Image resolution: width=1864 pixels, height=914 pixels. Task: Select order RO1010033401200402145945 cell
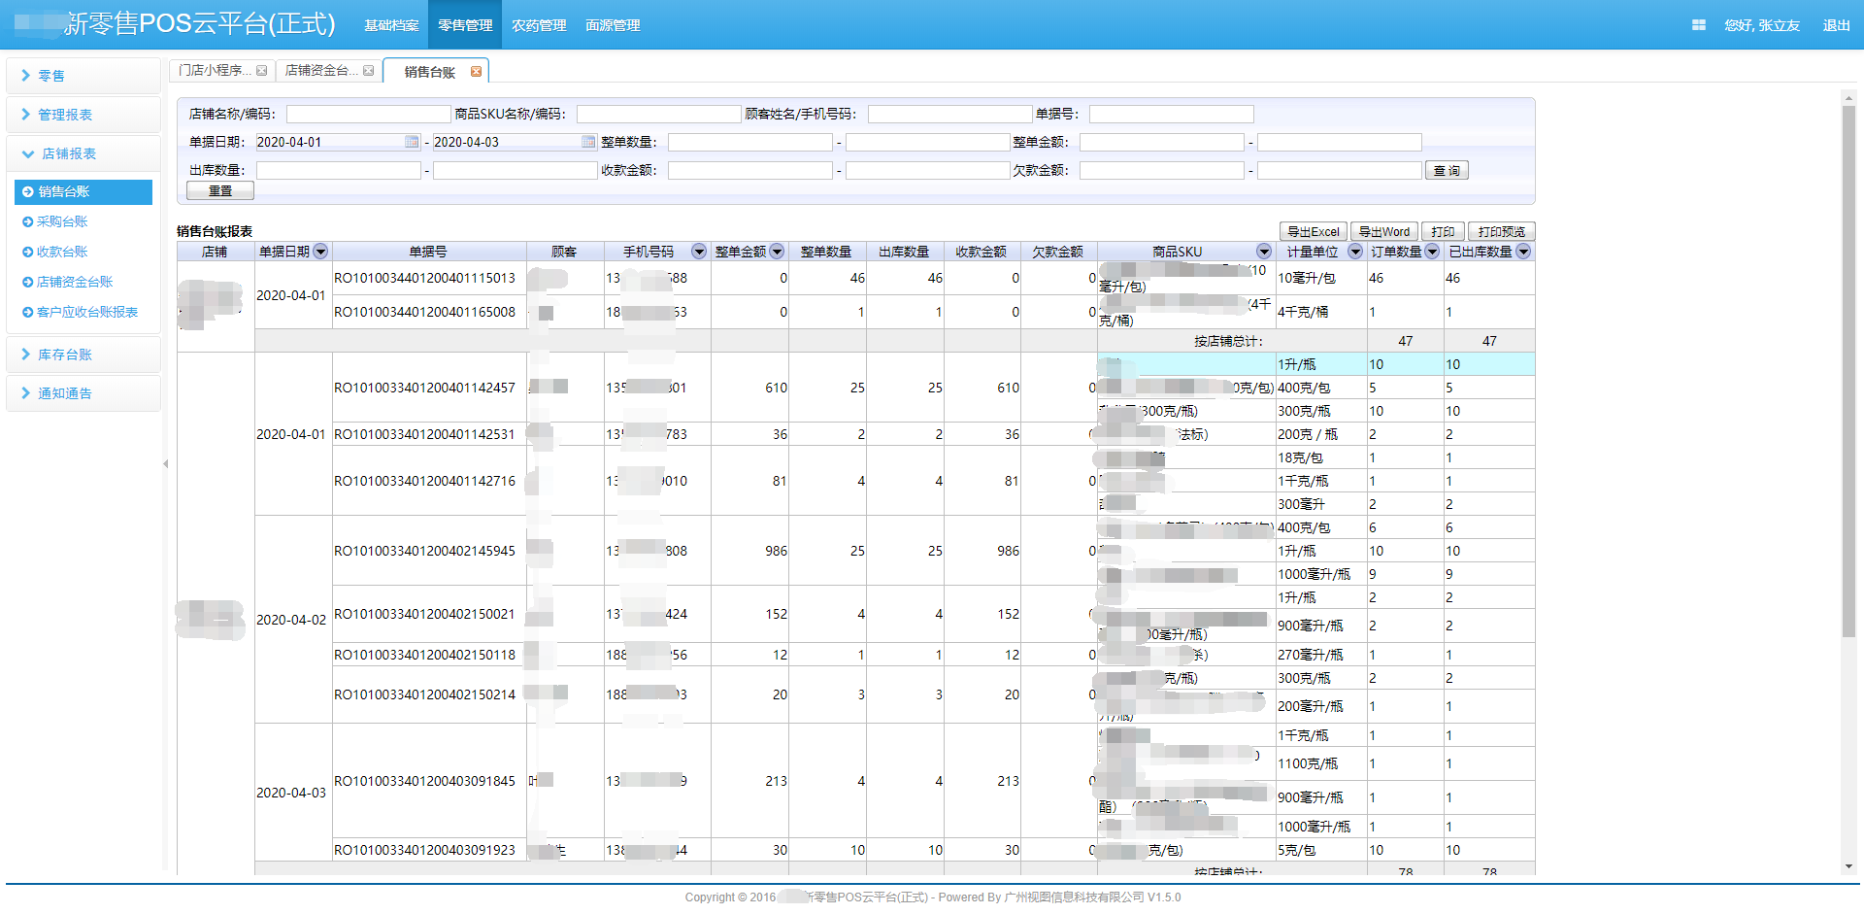pyautogui.click(x=429, y=551)
